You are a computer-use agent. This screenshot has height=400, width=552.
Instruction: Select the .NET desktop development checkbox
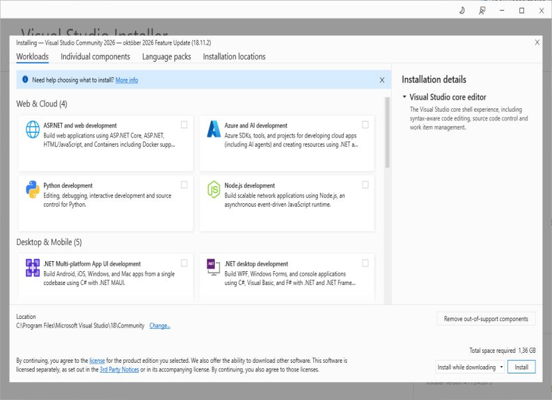pyautogui.click(x=365, y=263)
